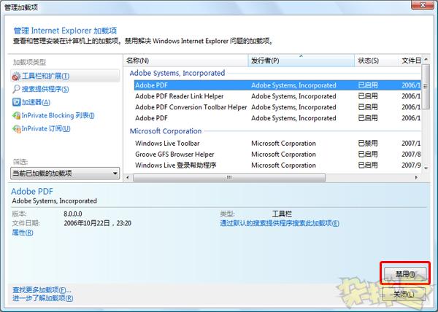The width and height of the screenshot is (438, 312).
Task: Click the horizontal scrollbar thumb
Action: tap(229, 177)
